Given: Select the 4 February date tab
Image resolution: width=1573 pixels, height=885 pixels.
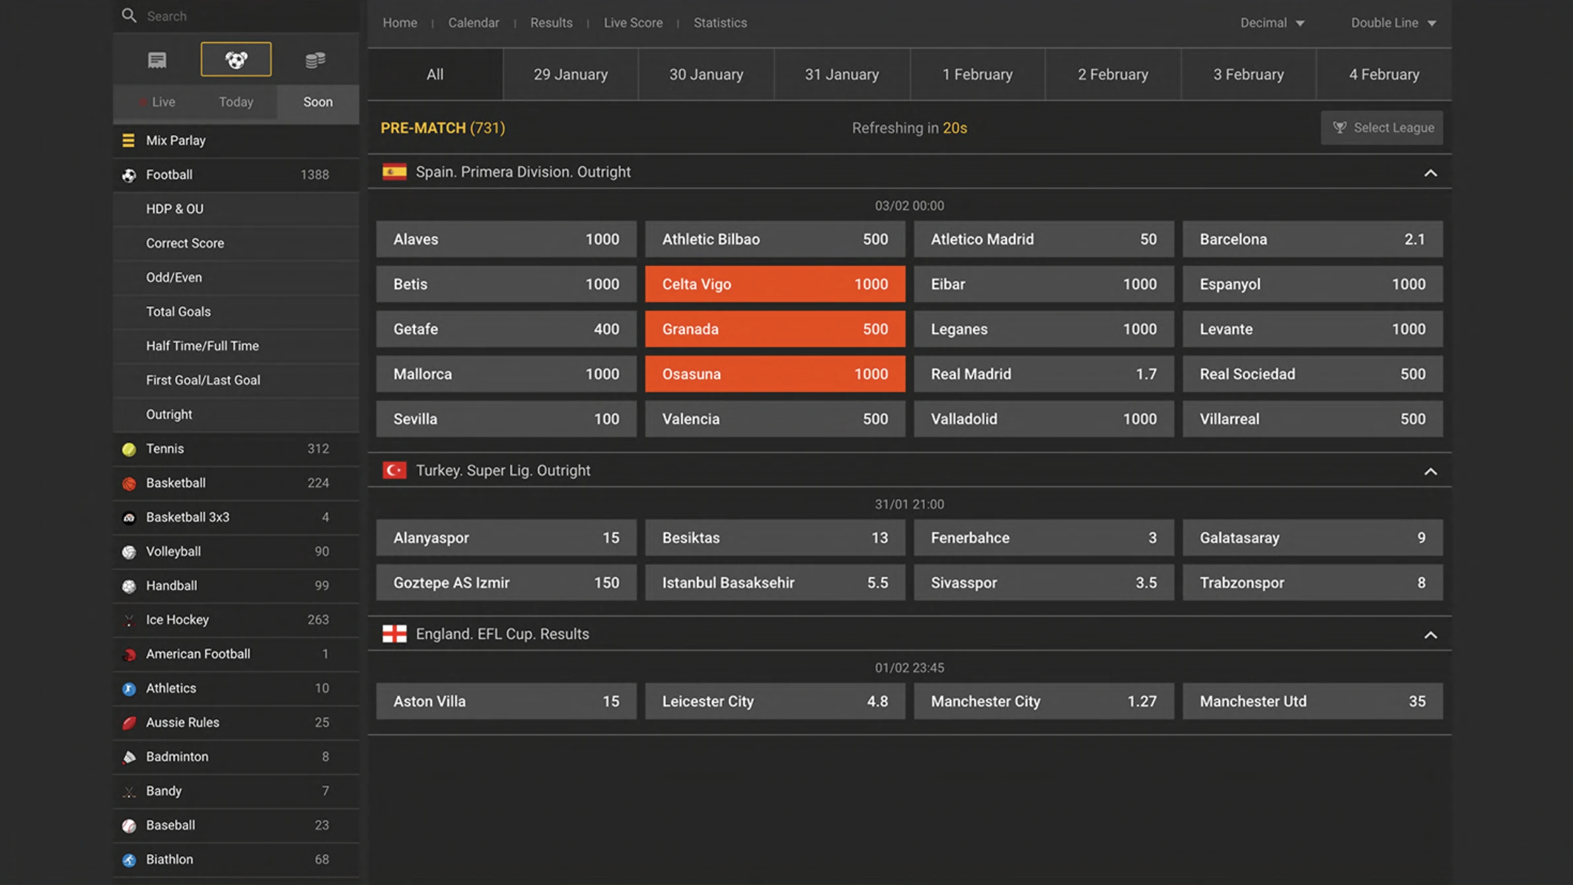Looking at the screenshot, I should 1384,74.
